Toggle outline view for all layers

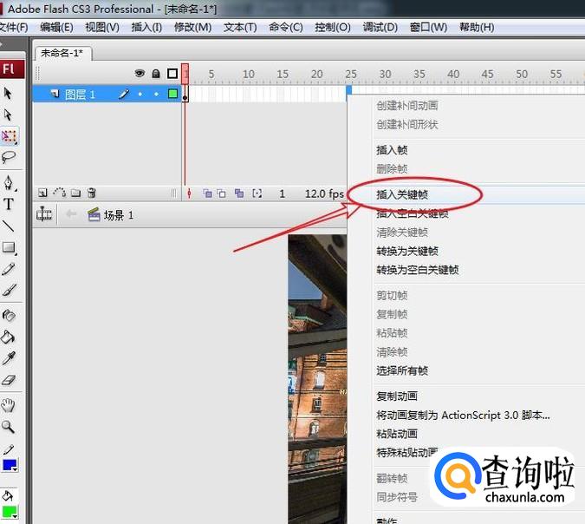coord(172,74)
